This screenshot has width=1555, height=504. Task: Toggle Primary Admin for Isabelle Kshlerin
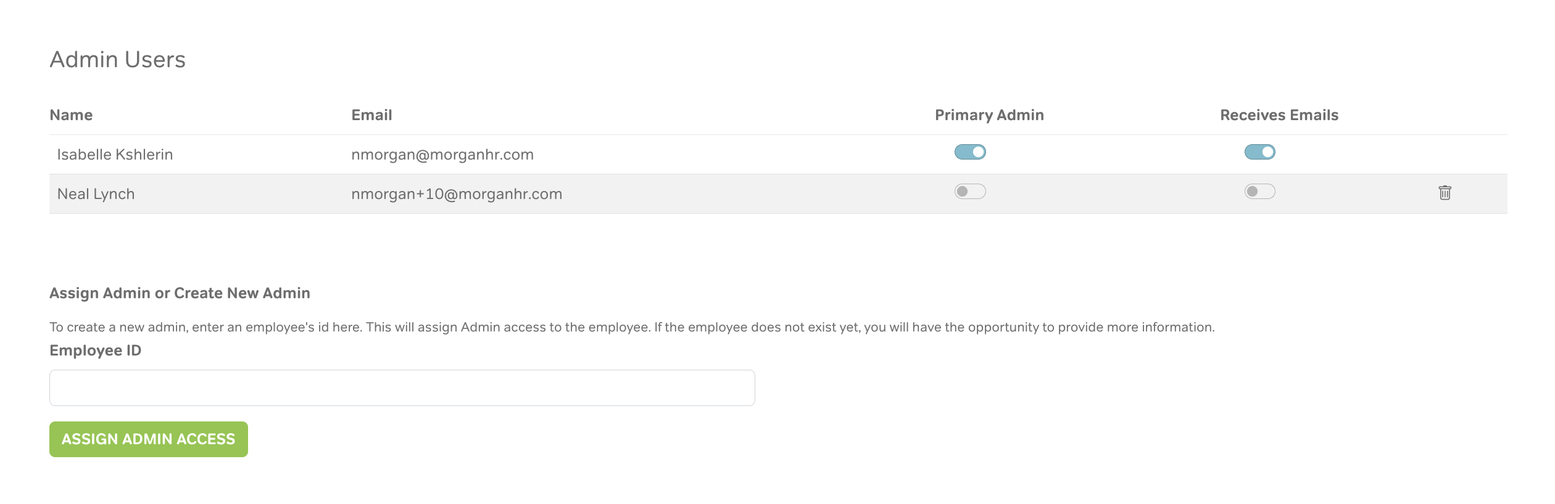[970, 152]
